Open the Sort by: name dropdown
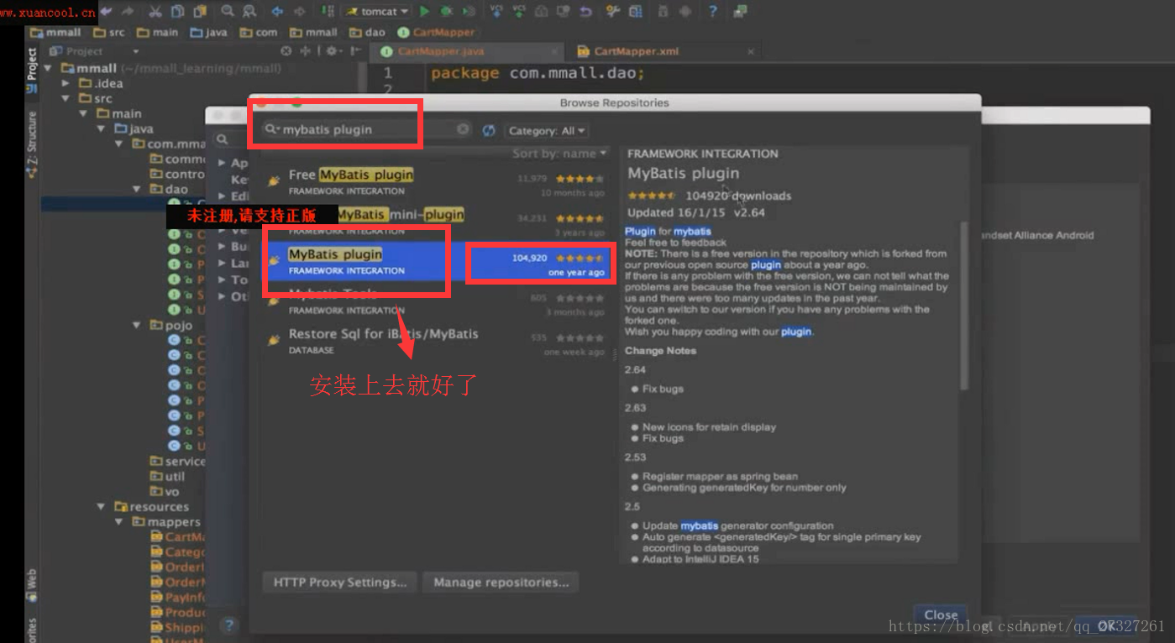 click(560, 154)
